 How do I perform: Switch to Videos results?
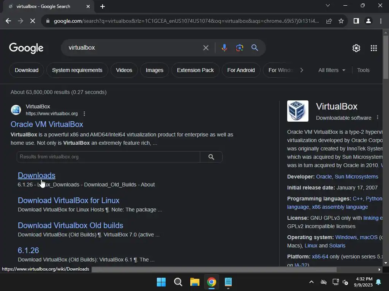coord(124,70)
